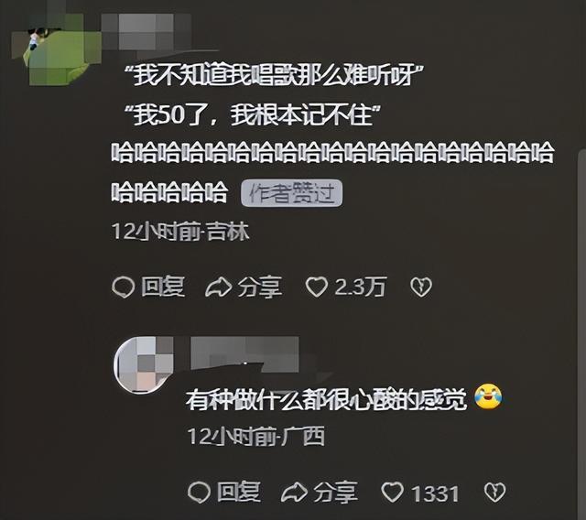Open the round avatar of the Guangxi replier
Viewport: 586px width, 520px height.
tap(144, 364)
